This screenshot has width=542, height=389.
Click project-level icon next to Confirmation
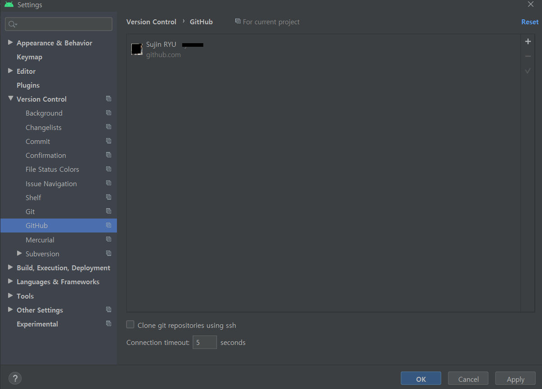point(108,155)
